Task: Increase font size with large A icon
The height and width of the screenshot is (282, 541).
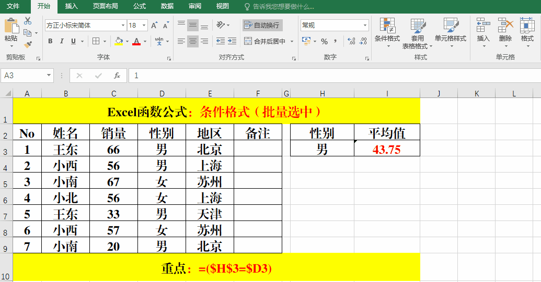Action: 154,25
